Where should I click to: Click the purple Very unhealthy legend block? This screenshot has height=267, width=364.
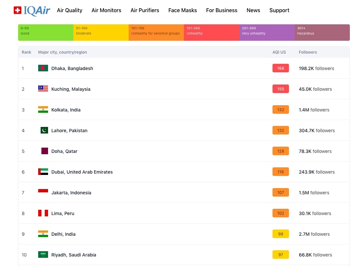(x=267, y=33)
